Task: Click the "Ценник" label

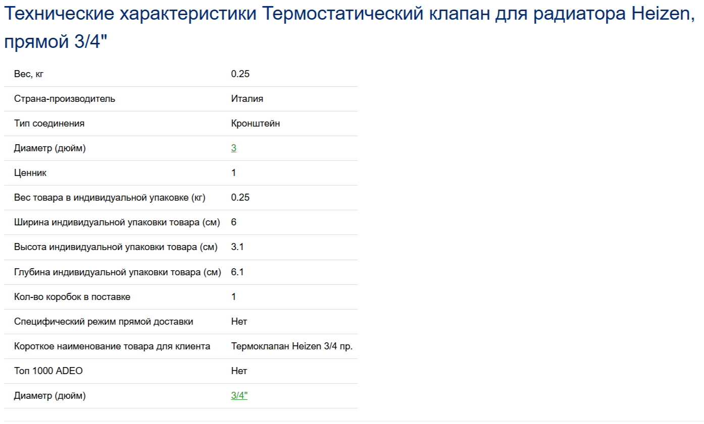Action: pos(30,173)
